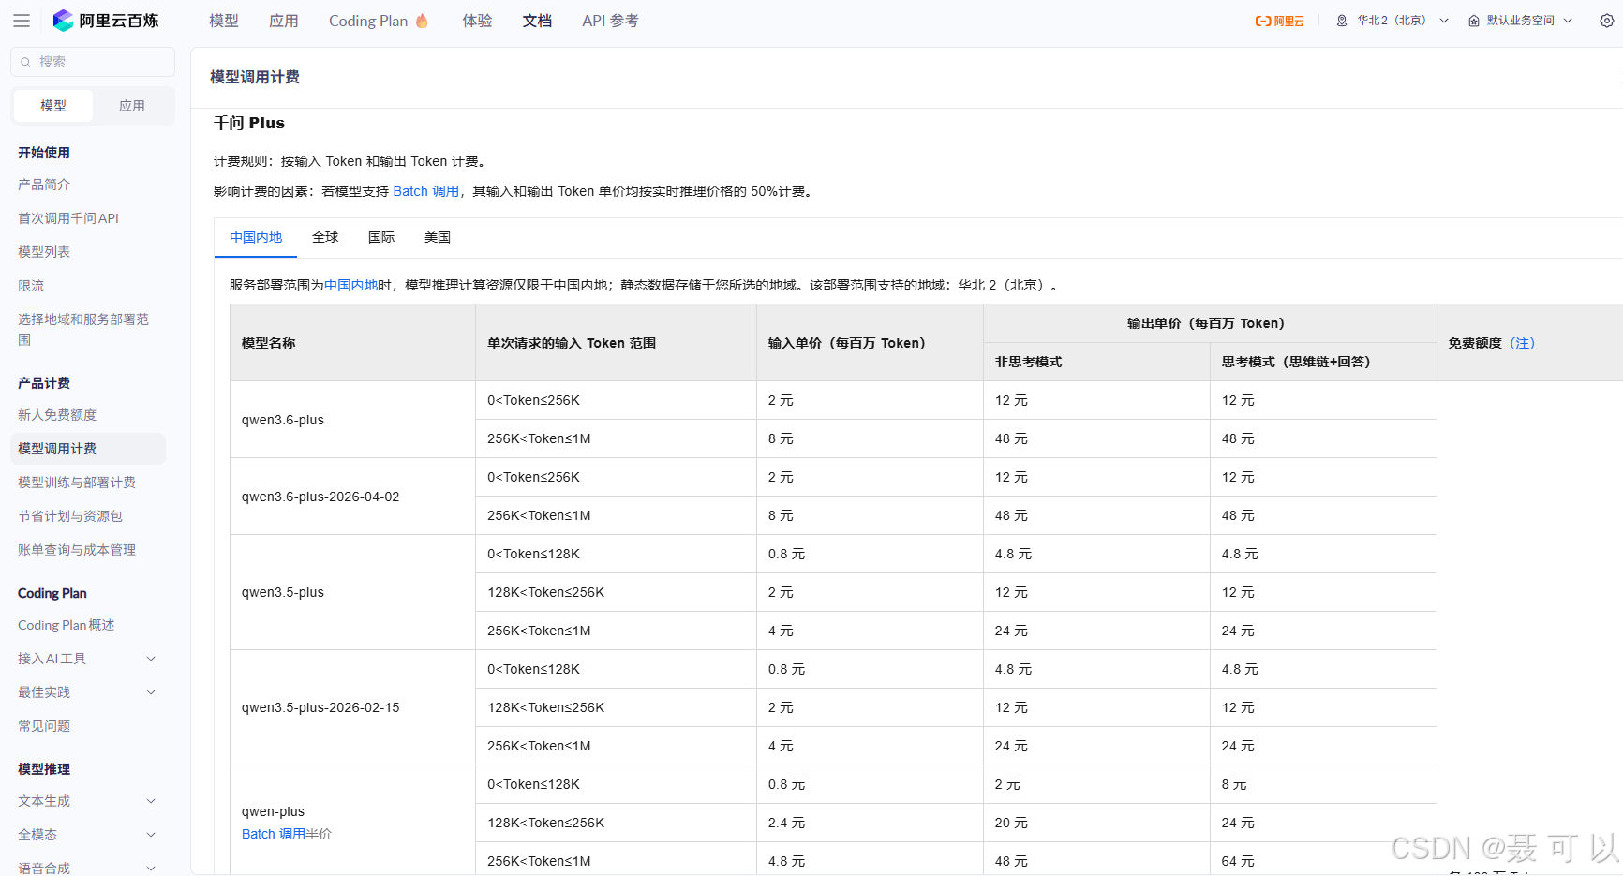1623x876 pixels.
Task: Expand the 接入AI工具 sidebar section
Action: point(151,659)
